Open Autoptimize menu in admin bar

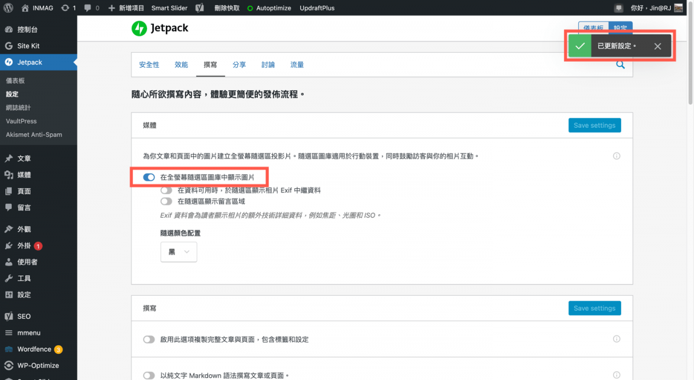click(x=270, y=8)
